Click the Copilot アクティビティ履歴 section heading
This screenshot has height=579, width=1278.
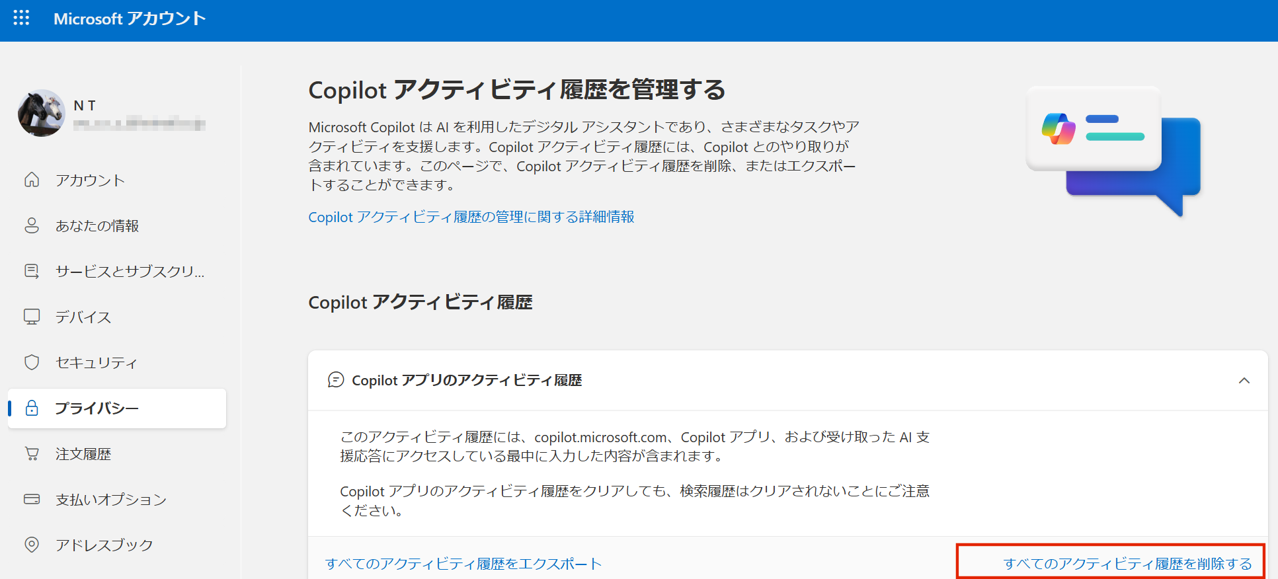[x=420, y=302]
